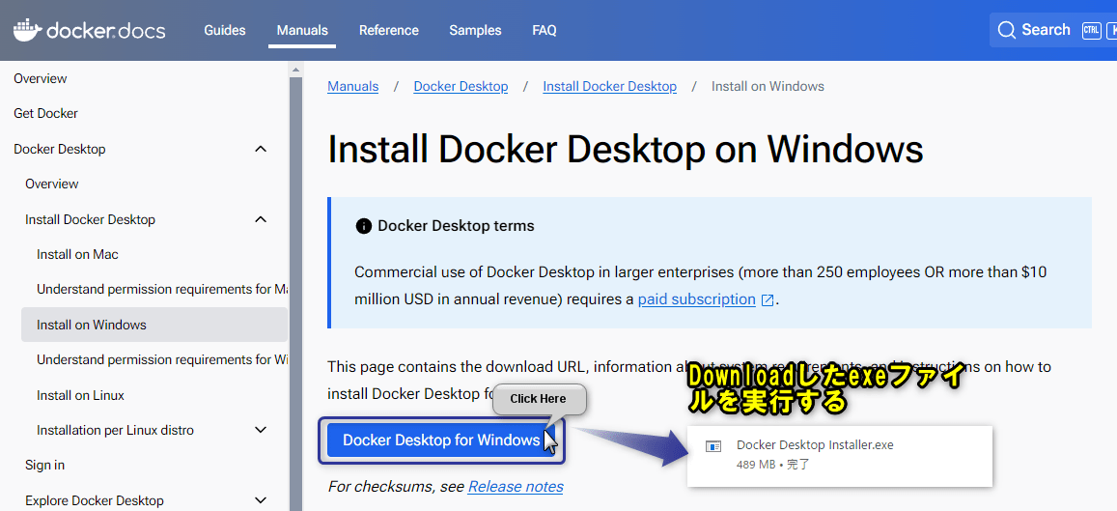
Task: Open the FAQ navigation item
Action: (545, 31)
